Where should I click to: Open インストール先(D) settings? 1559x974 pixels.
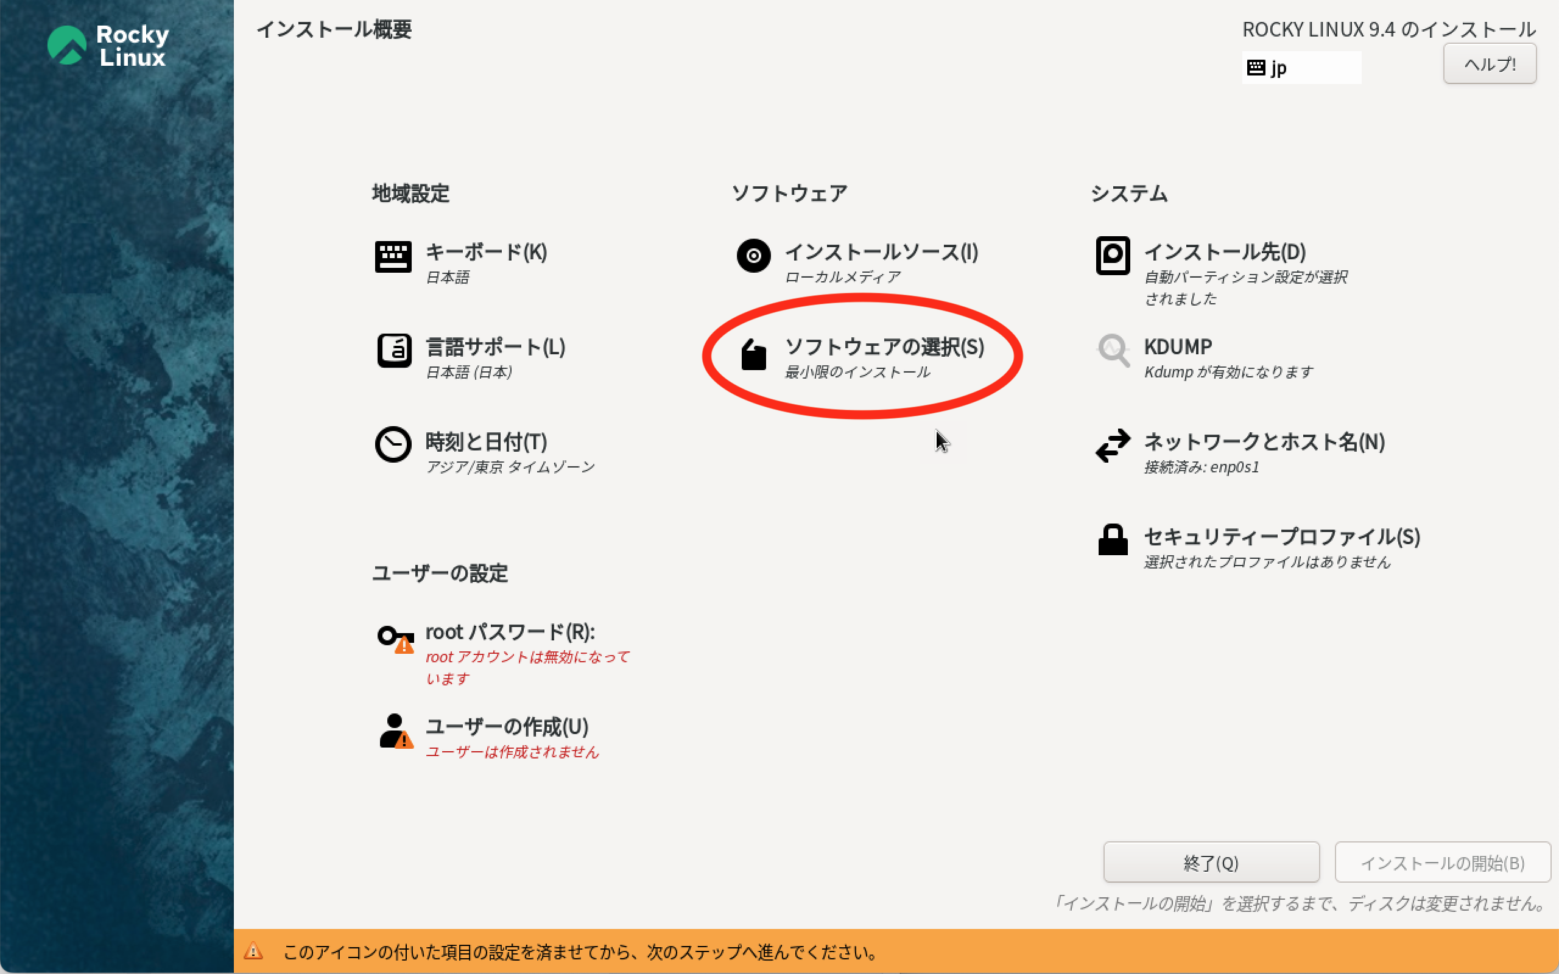coord(1225,252)
